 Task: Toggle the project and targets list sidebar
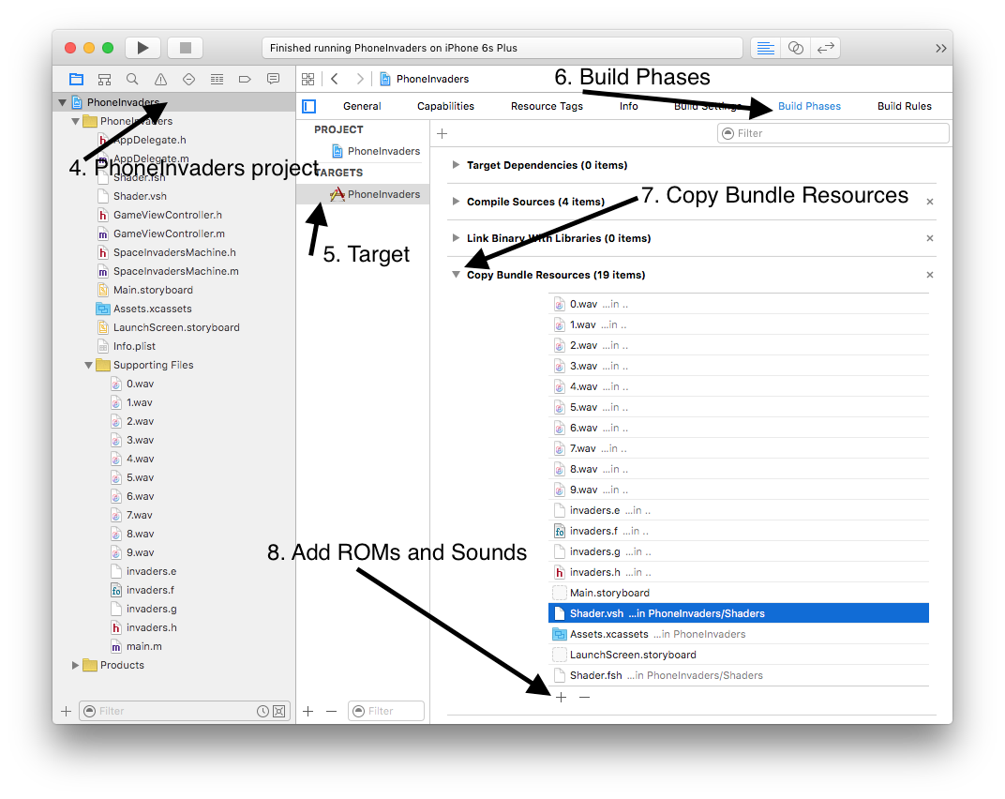(x=309, y=106)
